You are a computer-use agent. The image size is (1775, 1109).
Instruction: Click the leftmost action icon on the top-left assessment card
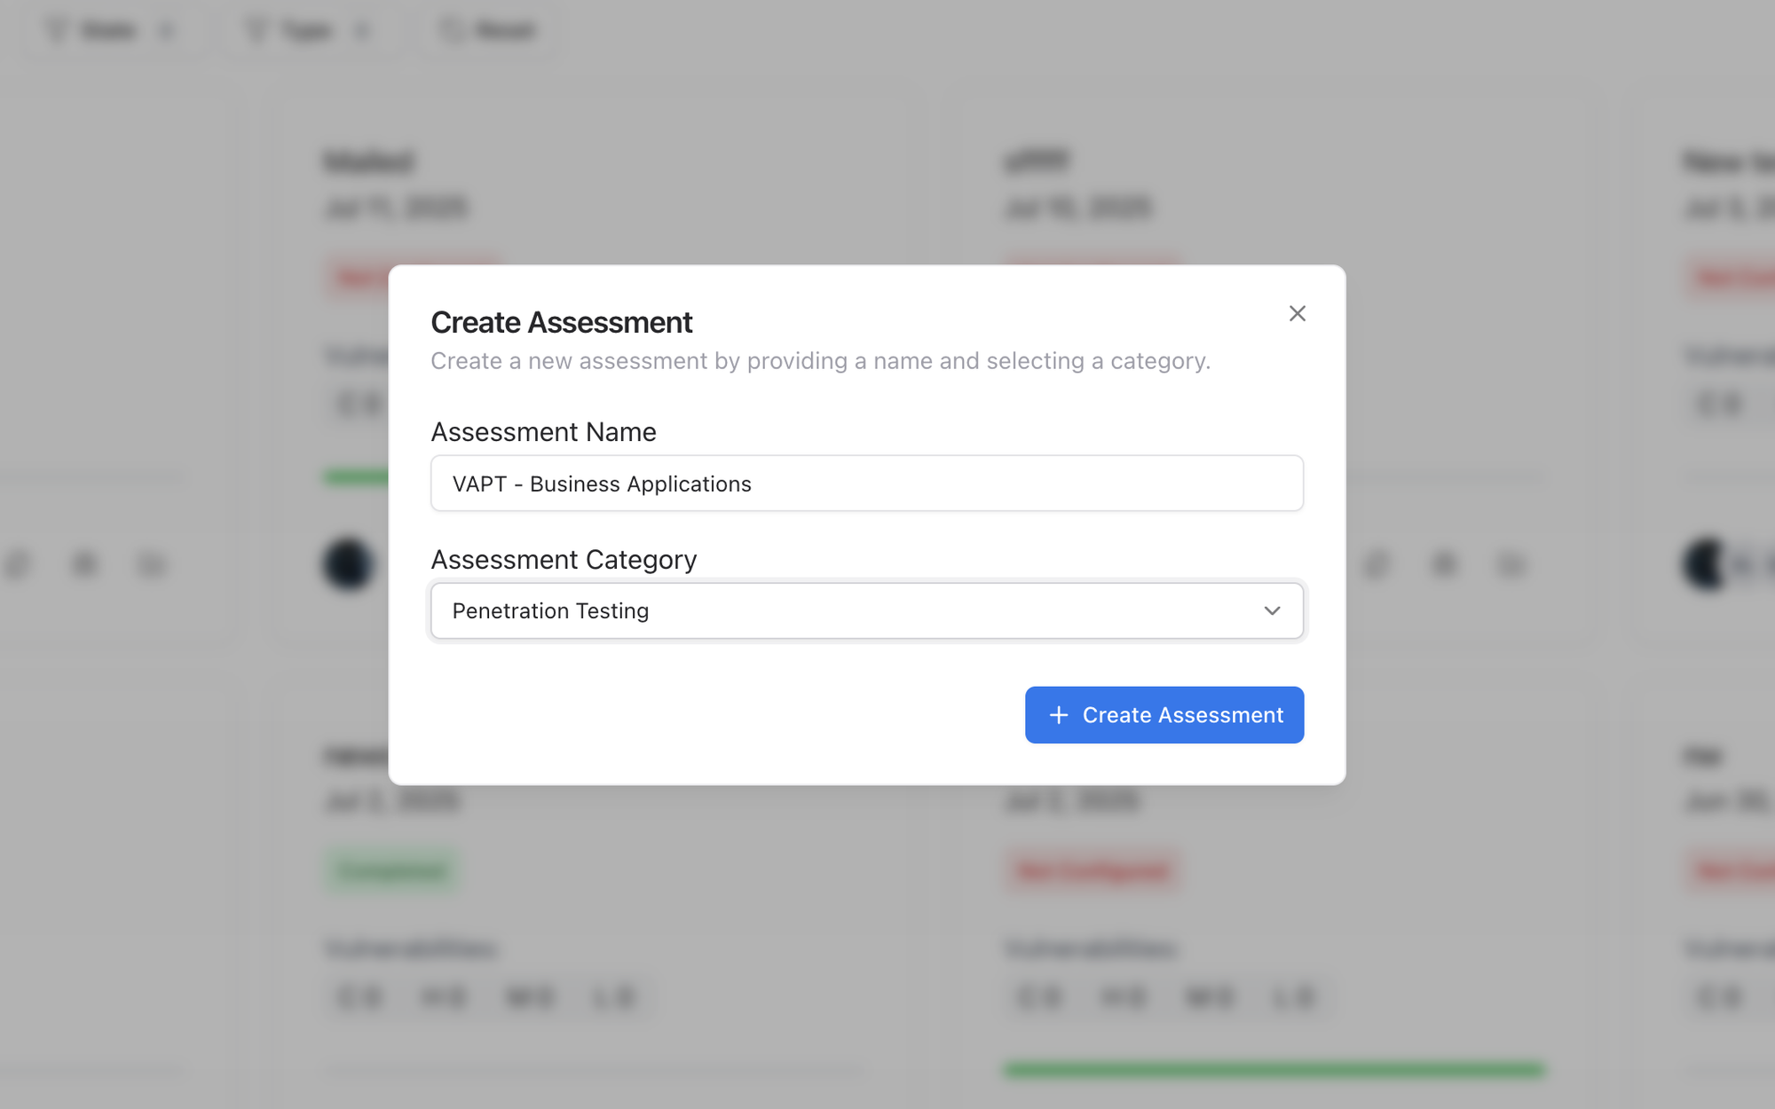pyautogui.click(x=20, y=565)
